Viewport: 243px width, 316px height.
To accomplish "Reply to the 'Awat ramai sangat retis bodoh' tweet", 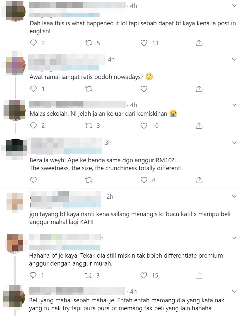I will tap(34, 89).
